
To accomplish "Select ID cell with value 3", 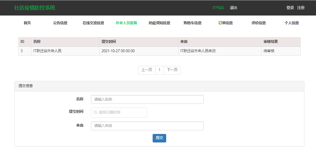I will pyautogui.click(x=25, y=51).
